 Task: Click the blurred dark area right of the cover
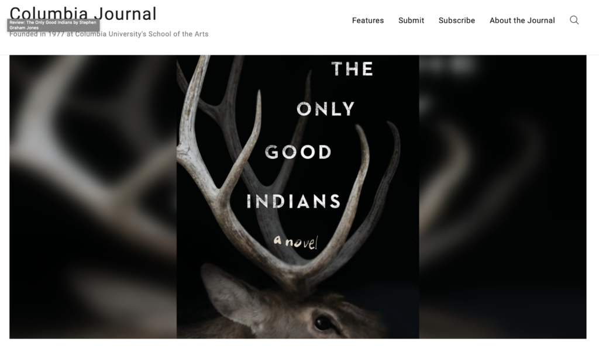coord(502,196)
